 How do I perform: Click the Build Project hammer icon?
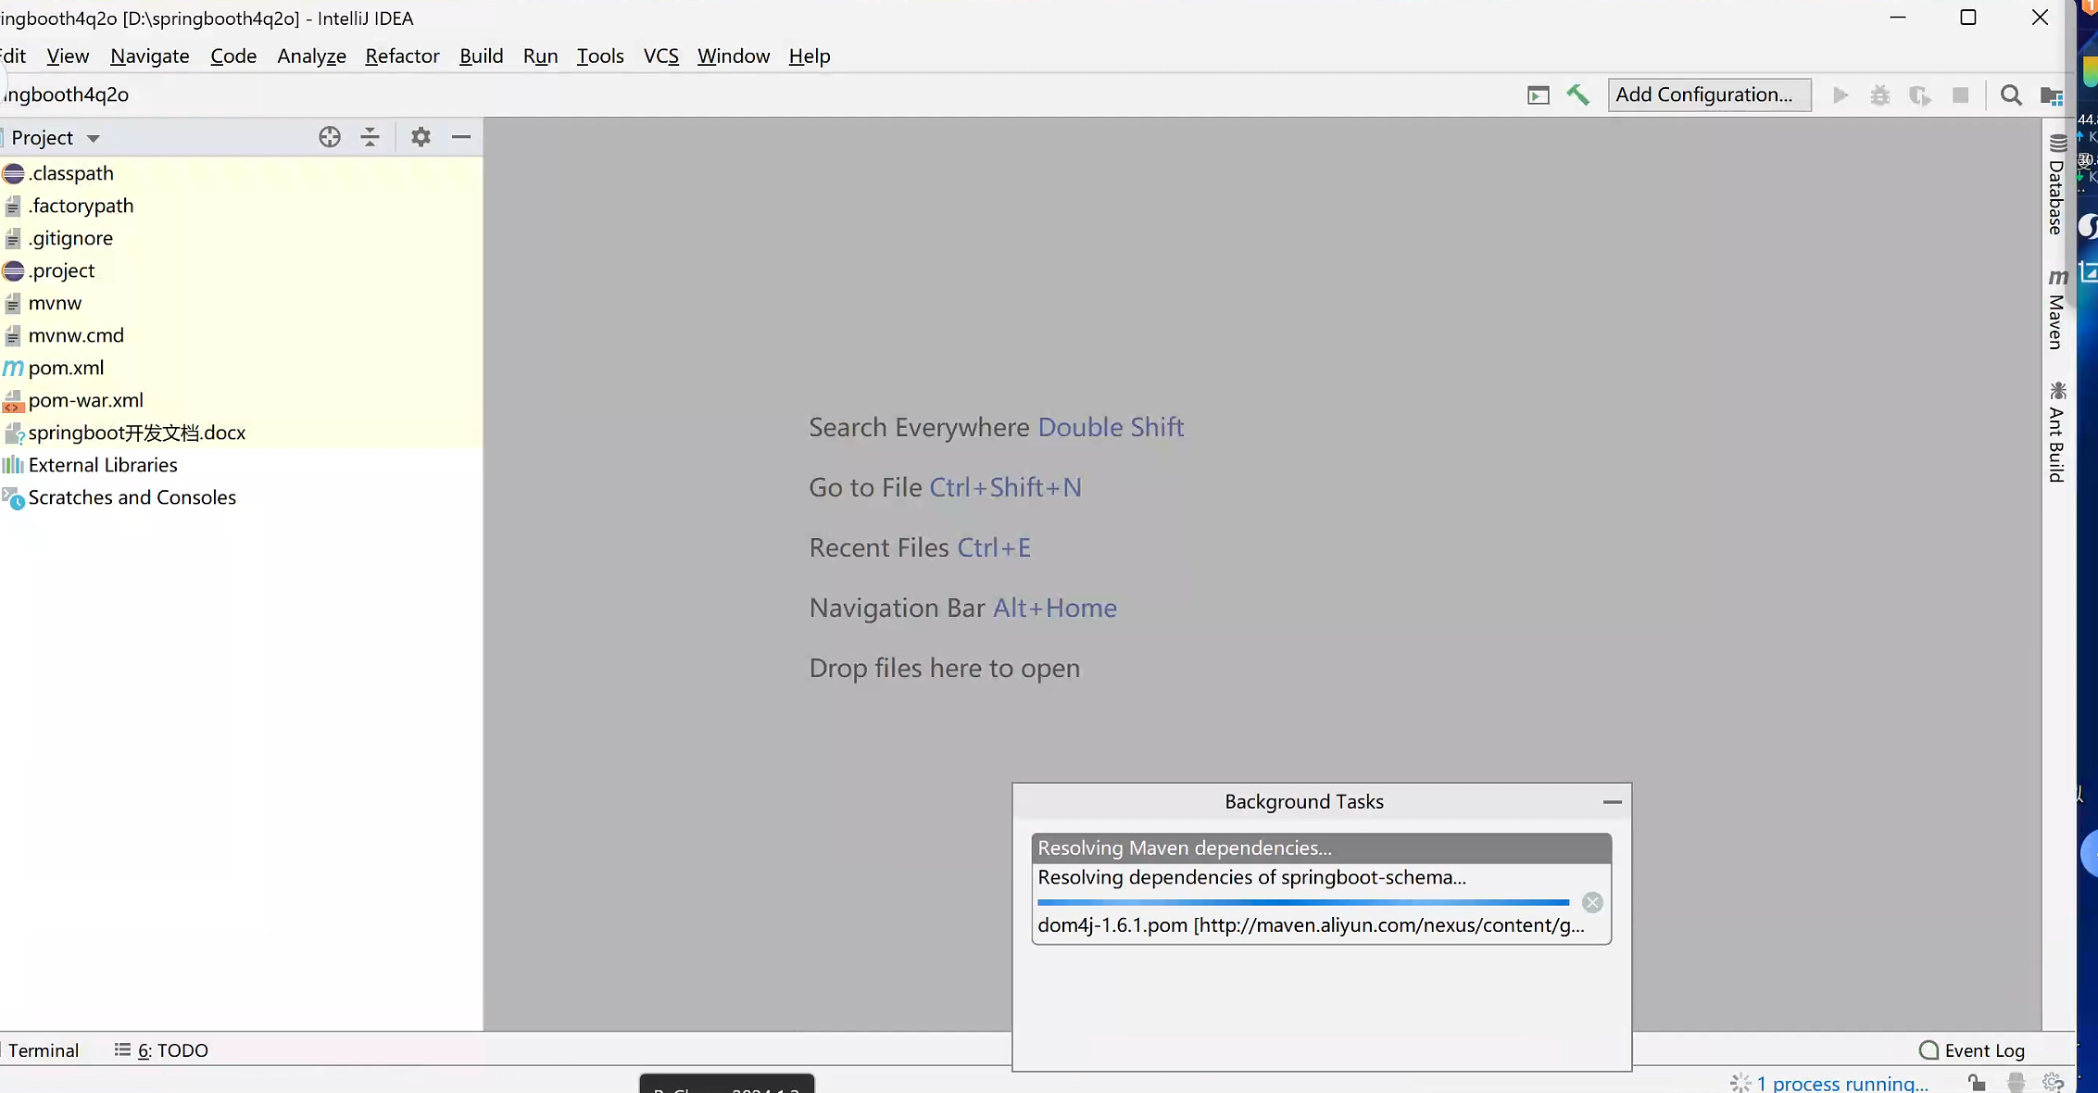pos(1577,94)
